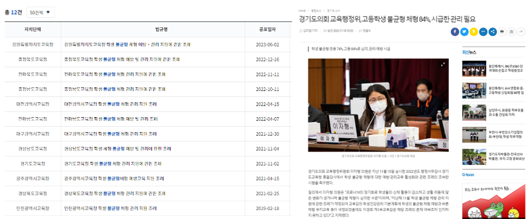Screen dimensions: 528x219
Task: Open the ordinance dated 2022-12-16
Action: click(x=122, y=59)
